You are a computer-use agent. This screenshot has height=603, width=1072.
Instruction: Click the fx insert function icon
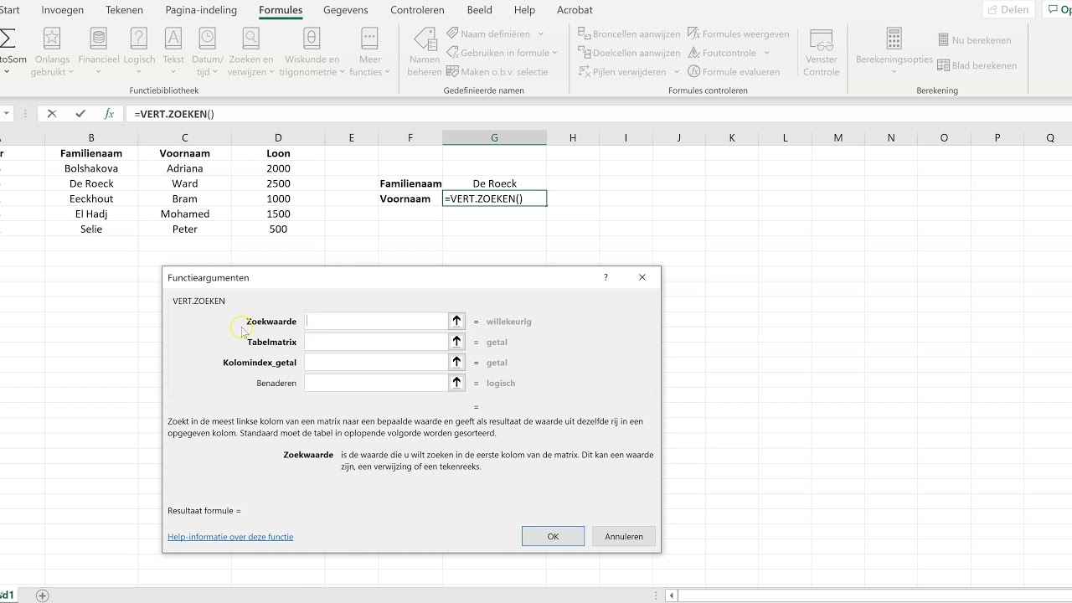(109, 114)
